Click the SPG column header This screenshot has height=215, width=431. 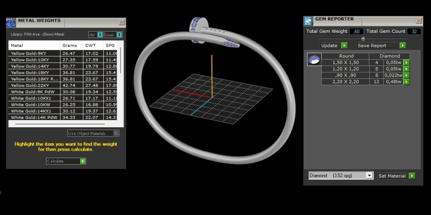[110, 45]
